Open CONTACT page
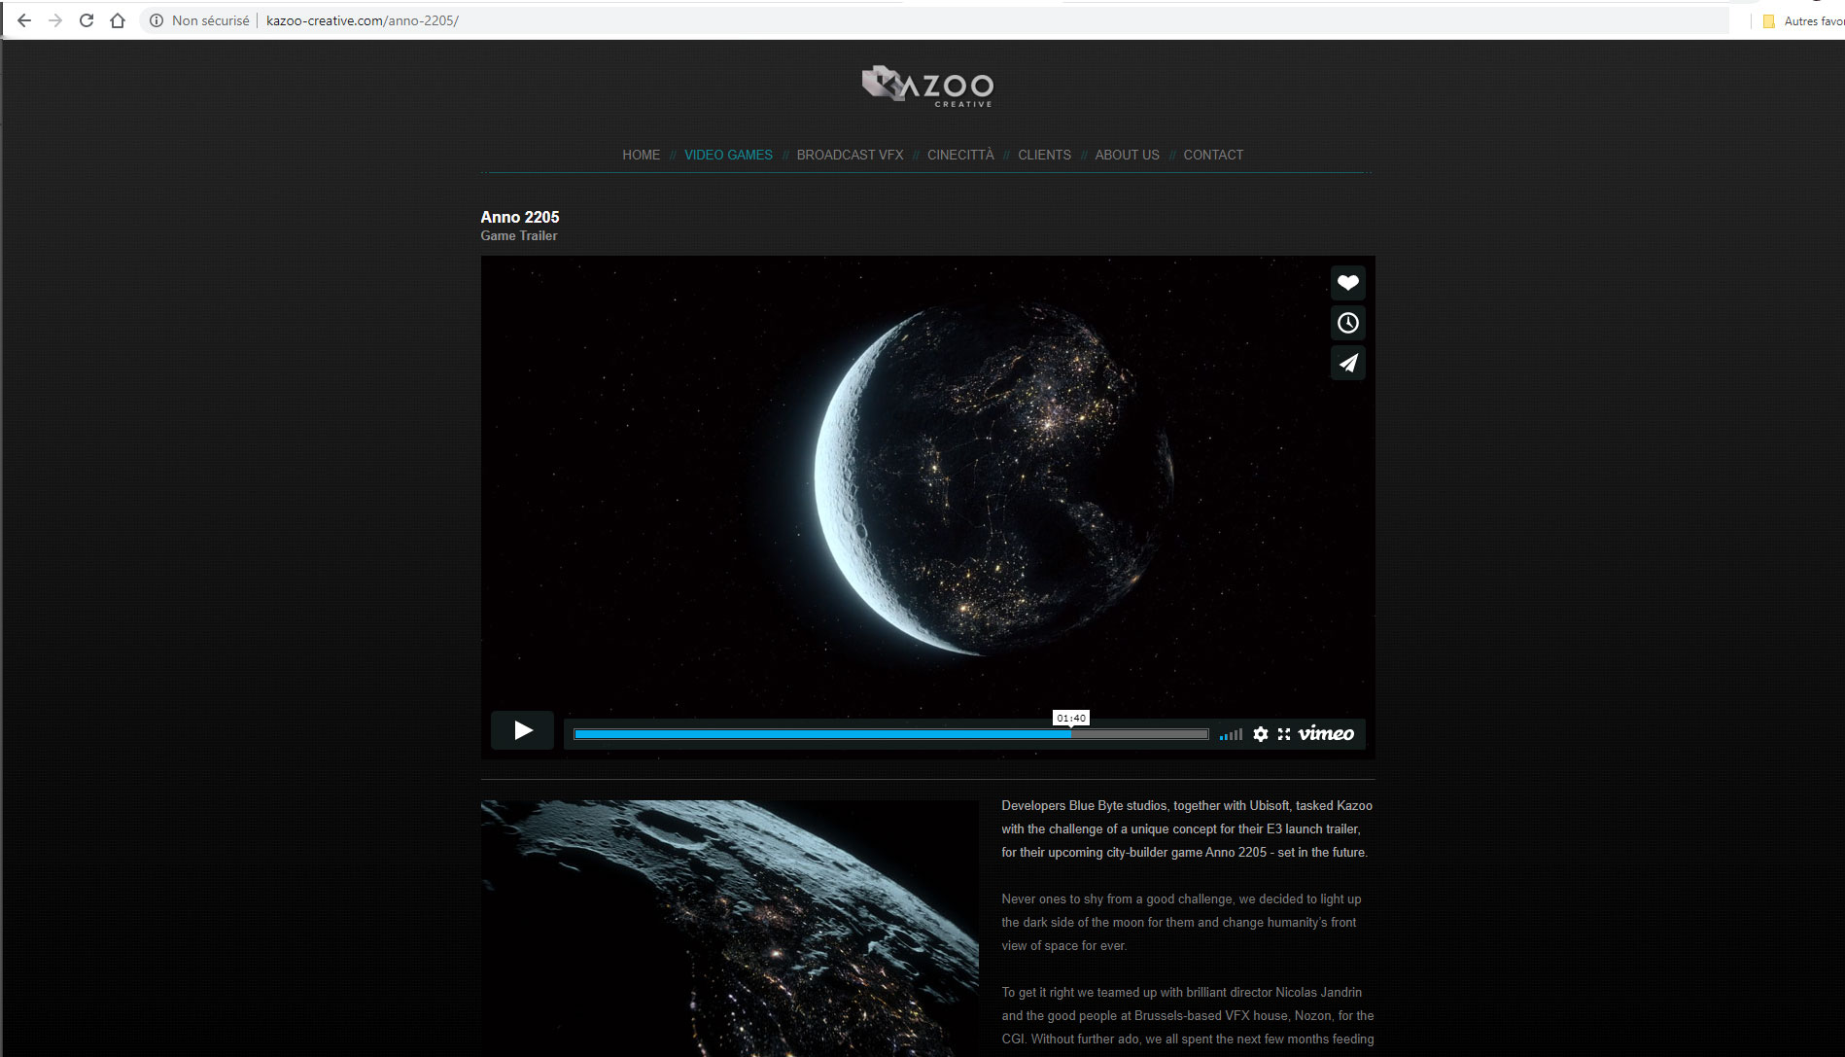1845x1057 pixels. click(1213, 155)
